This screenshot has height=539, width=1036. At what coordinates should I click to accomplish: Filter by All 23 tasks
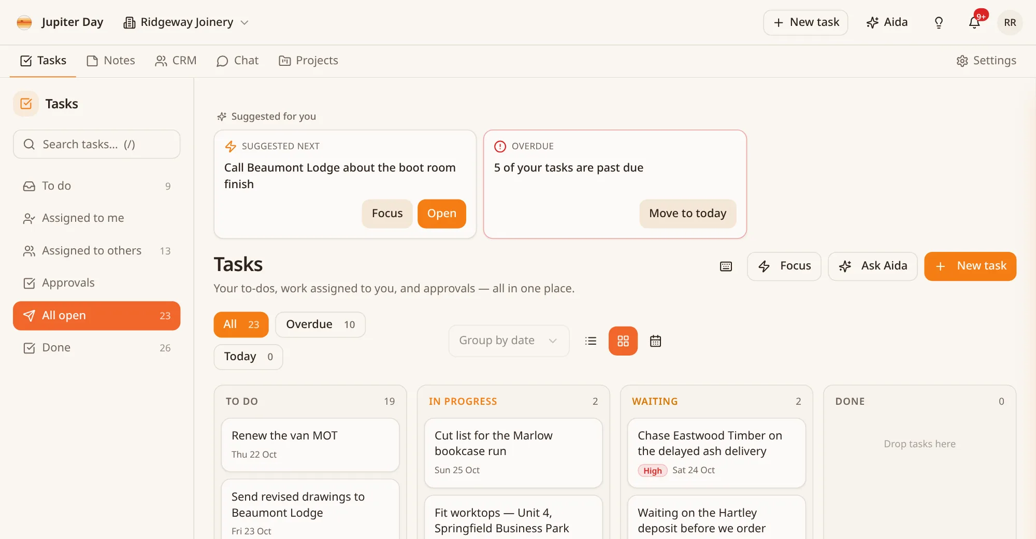(x=241, y=324)
